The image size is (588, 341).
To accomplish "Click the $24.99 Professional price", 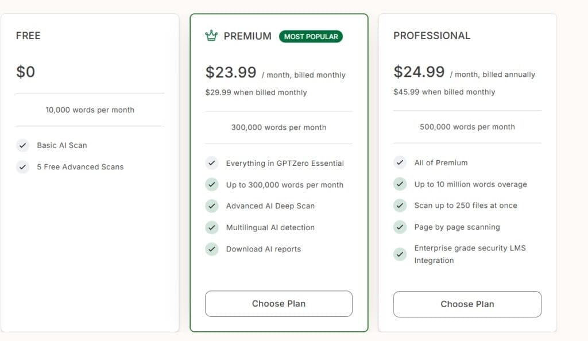I will 419,72.
